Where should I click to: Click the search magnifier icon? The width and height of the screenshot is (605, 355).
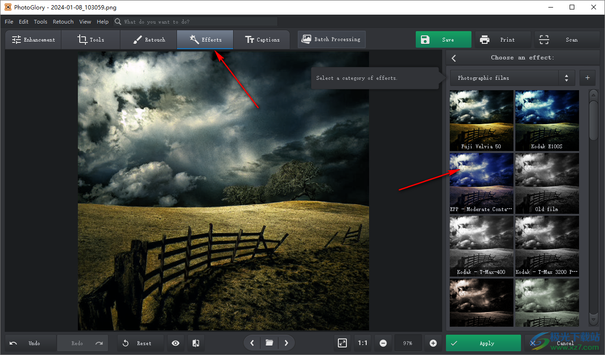click(x=118, y=22)
